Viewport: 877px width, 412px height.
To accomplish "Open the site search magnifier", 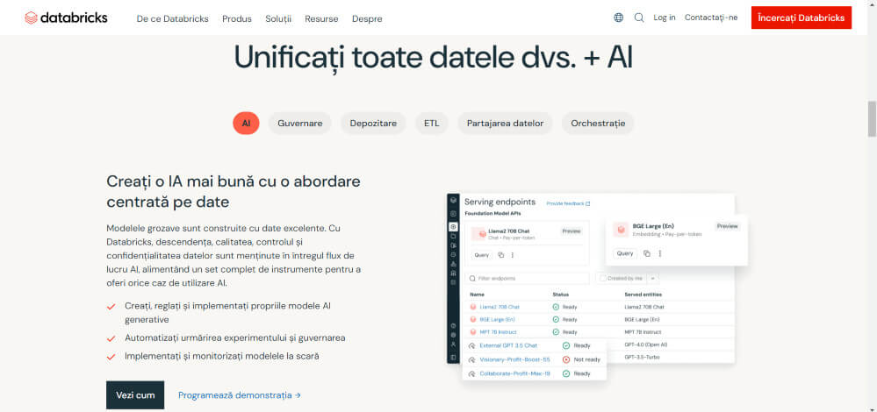I will 639,18.
